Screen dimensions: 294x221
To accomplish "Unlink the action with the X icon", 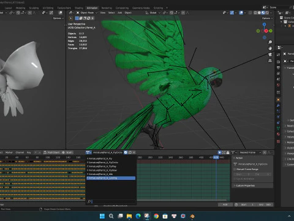I will click(x=134, y=152).
